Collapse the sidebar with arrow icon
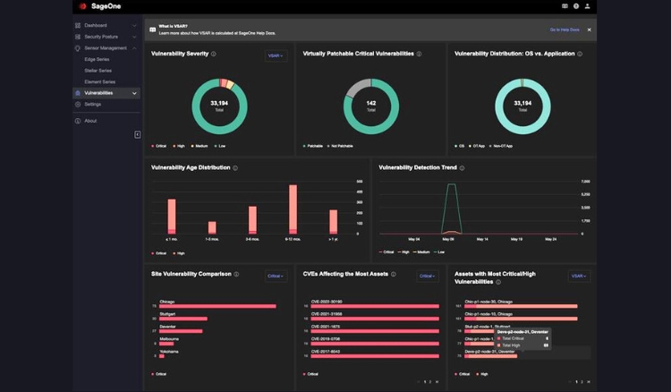The height and width of the screenshot is (392, 671). 138,134
